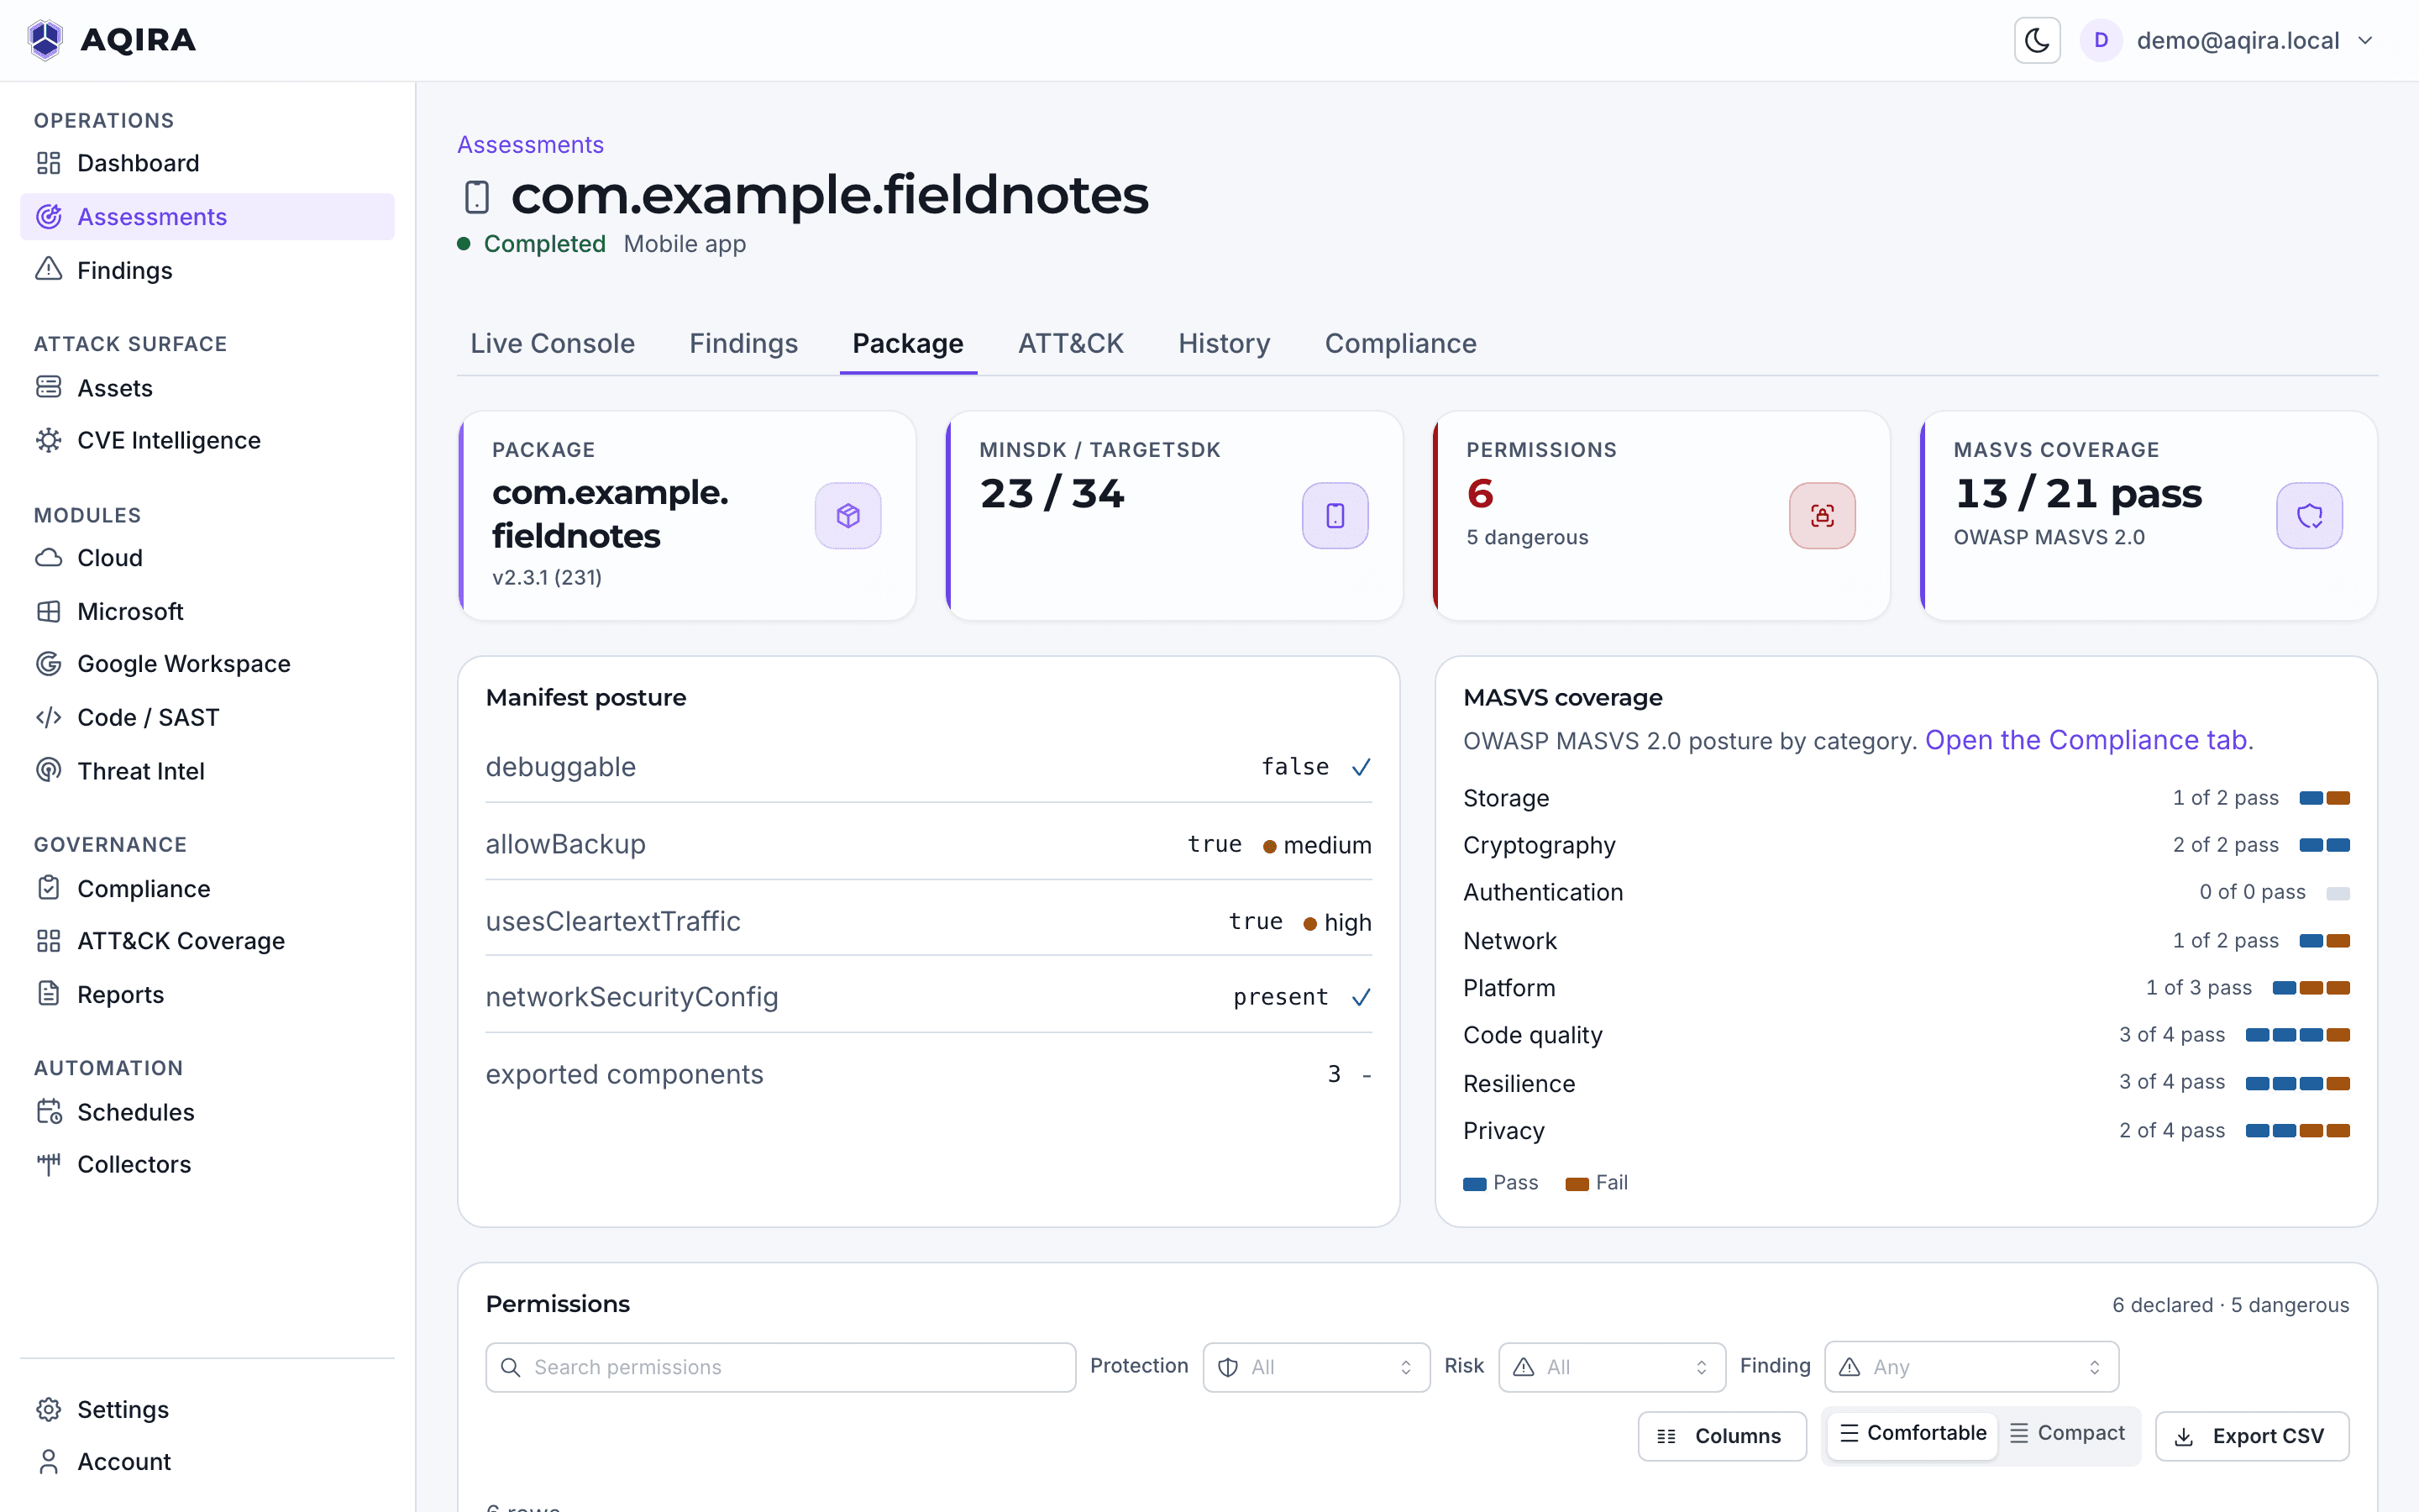Image resolution: width=2419 pixels, height=1512 pixels.
Task: Click the Assessments sidebar item
Action: click(207, 217)
